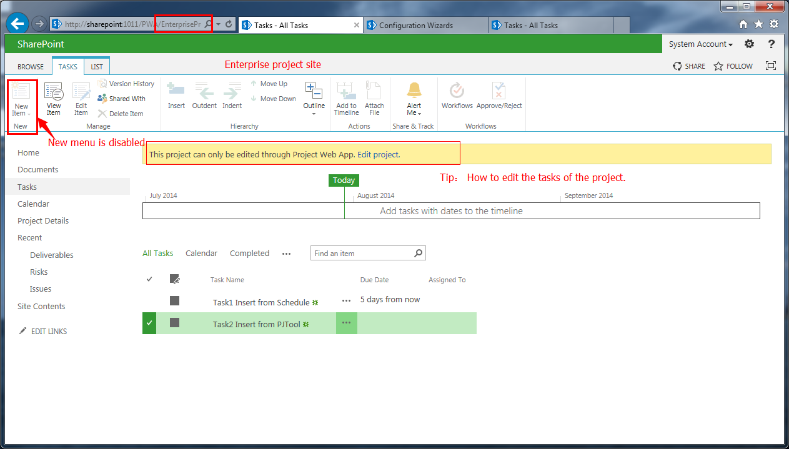
Task: Click Delete Item in the ribbon
Action: pyautogui.click(x=121, y=114)
